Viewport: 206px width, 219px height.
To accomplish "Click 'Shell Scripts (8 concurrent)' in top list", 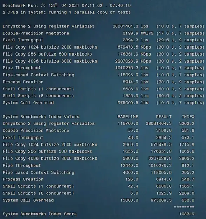I will (38, 96).
